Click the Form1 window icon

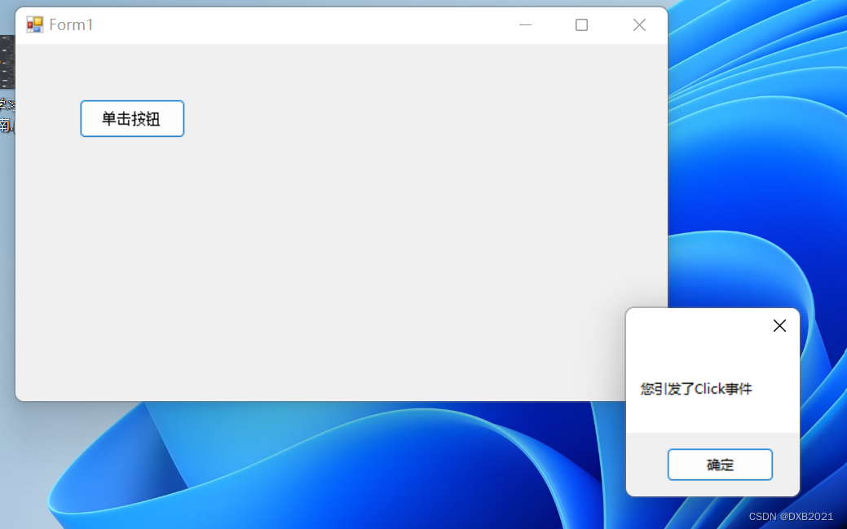tap(34, 24)
